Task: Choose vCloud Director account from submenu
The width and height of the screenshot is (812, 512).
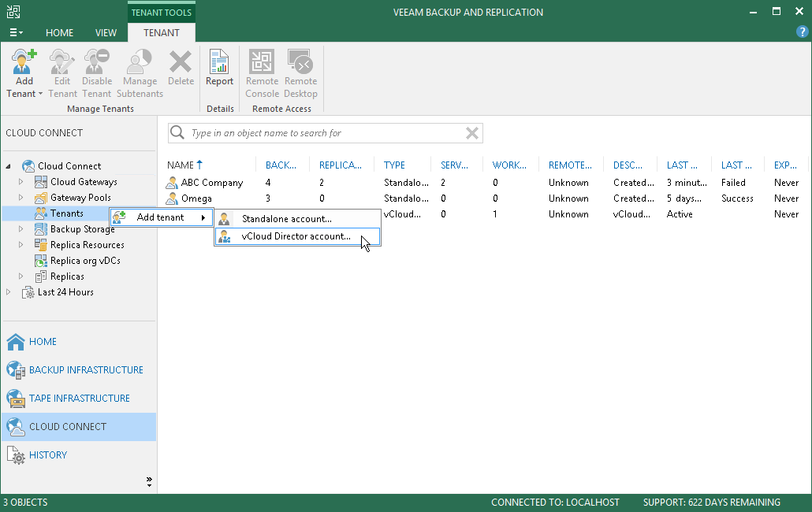Action: pyautogui.click(x=298, y=236)
